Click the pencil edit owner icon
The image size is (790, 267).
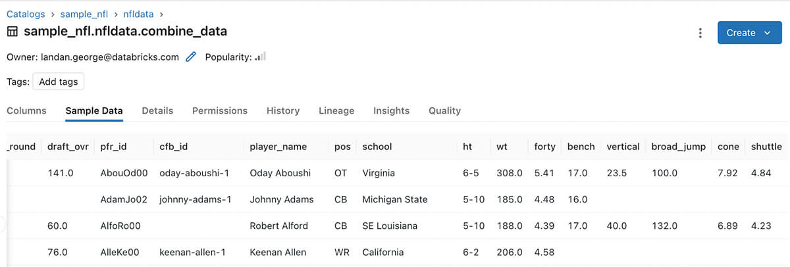(x=191, y=57)
